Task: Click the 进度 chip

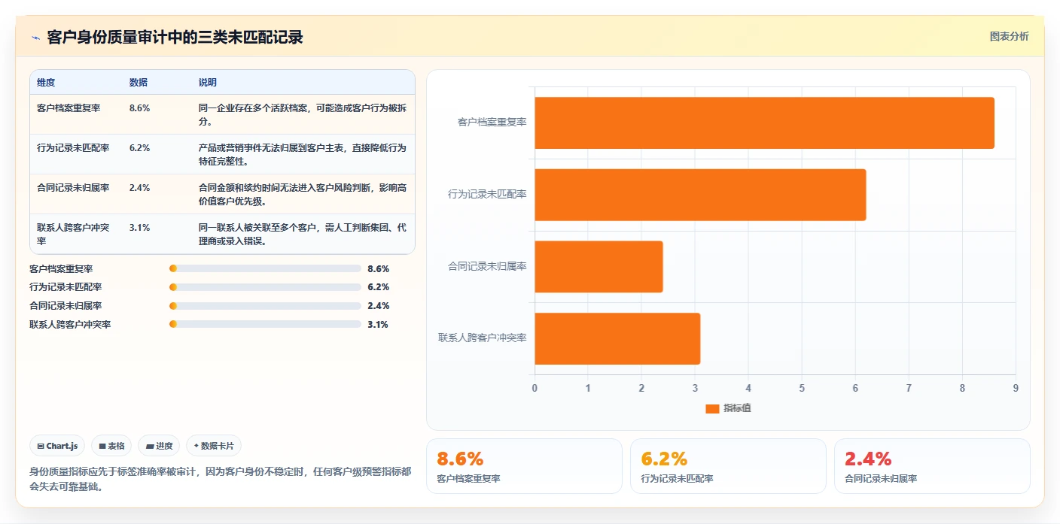Action: click(159, 446)
